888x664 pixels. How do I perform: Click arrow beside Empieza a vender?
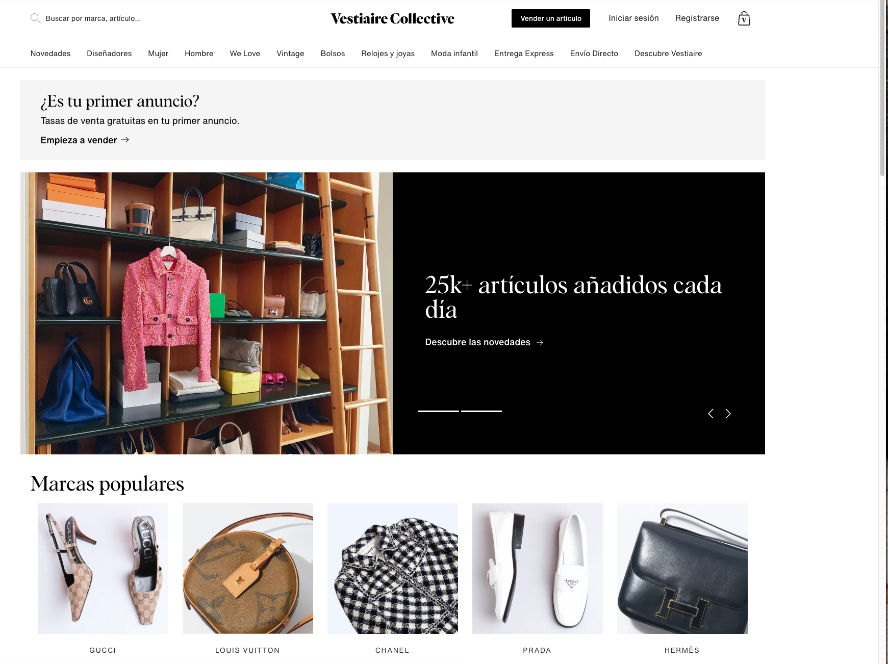125,140
